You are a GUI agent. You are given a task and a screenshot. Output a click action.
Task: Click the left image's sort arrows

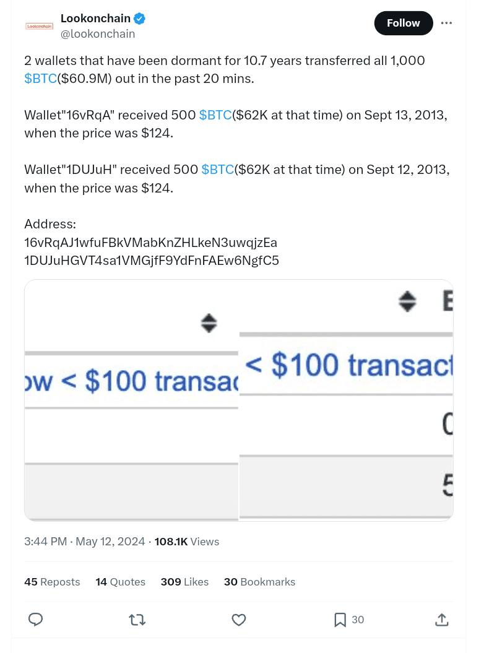point(209,322)
